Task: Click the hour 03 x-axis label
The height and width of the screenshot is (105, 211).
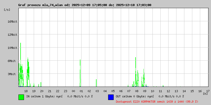Action: [97, 91]
